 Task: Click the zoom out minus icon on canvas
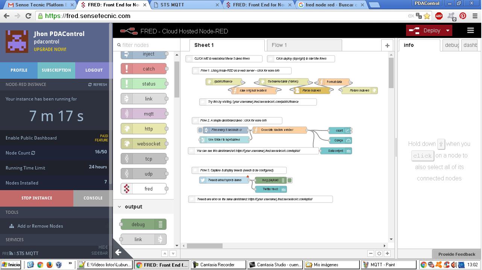[x=371, y=253]
